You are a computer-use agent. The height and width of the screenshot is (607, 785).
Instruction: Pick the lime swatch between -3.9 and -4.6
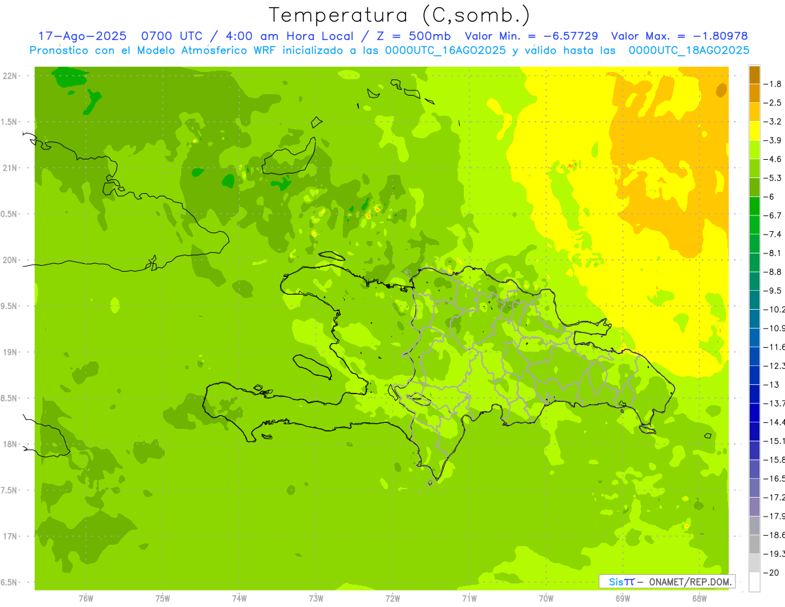pos(754,150)
